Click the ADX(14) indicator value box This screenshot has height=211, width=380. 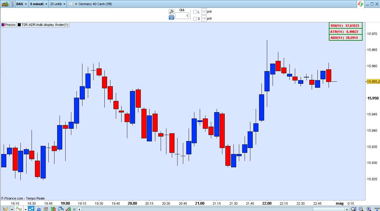(346, 38)
